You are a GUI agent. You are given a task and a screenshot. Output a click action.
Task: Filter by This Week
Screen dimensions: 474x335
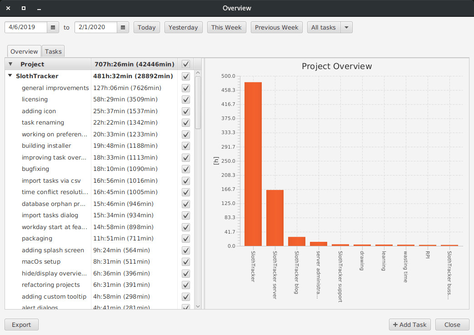[226, 28]
